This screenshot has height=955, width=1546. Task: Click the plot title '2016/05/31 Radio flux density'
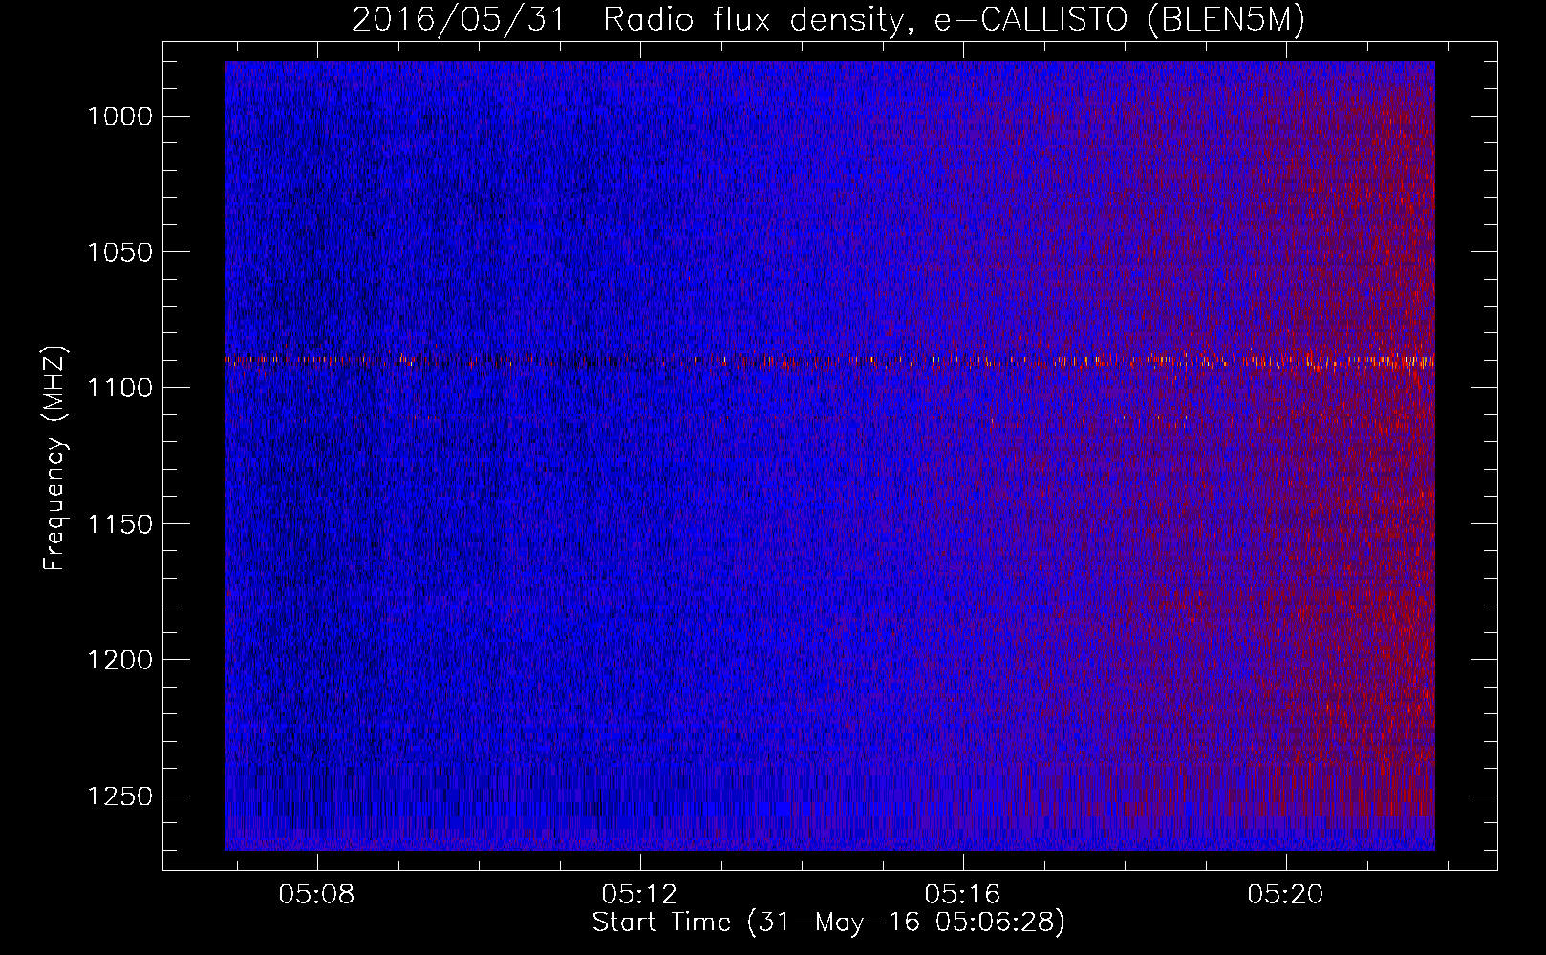[x=829, y=20]
